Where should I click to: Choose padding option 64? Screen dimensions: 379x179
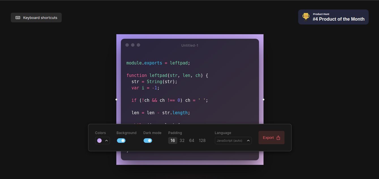192,141
